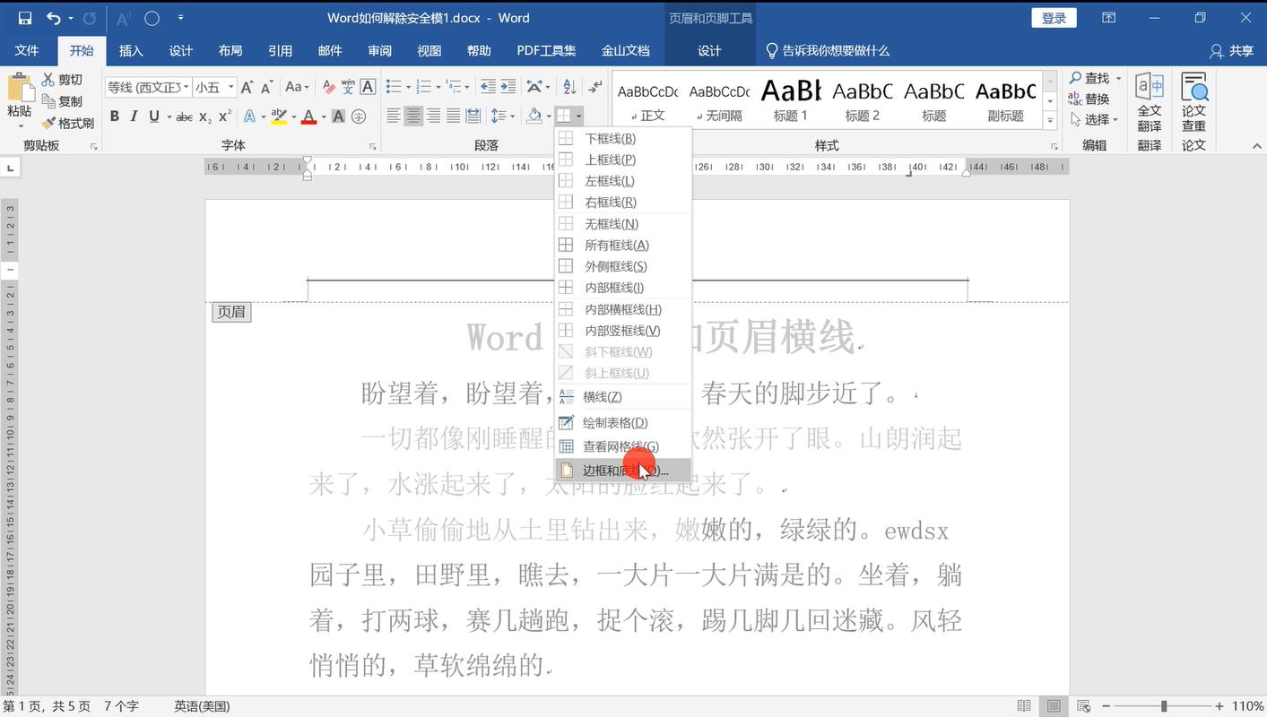Open the line spacing options
The image size is (1267, 717).
pos(502,116)
